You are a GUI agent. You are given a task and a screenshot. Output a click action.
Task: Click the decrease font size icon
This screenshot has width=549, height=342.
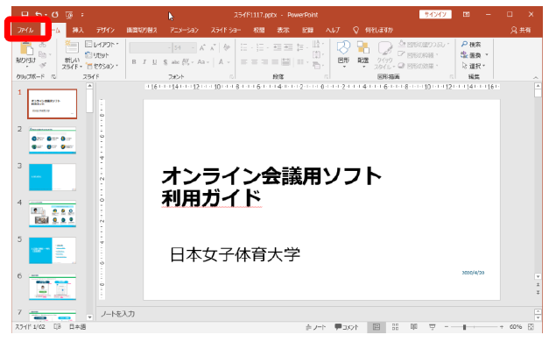point(213,47)
